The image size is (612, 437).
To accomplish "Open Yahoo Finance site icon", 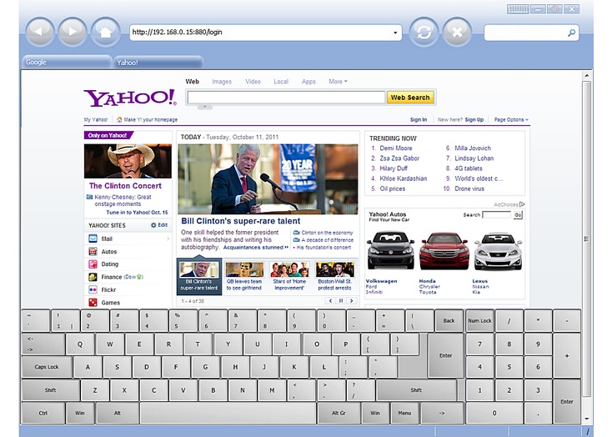I will (x=93, y=277).
